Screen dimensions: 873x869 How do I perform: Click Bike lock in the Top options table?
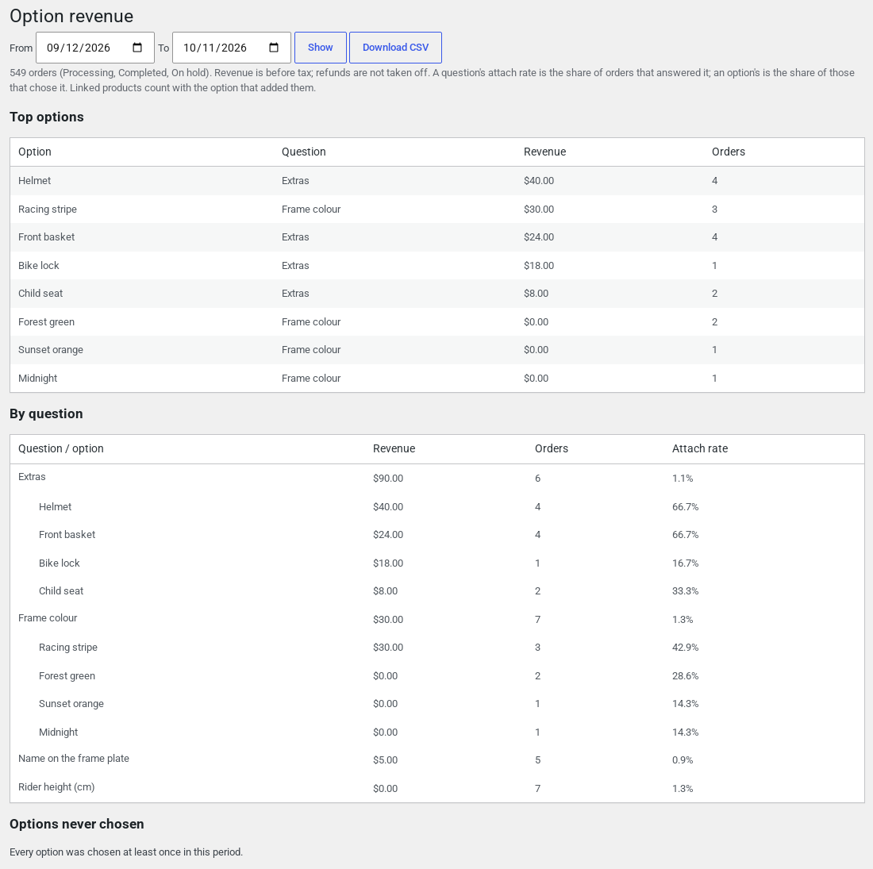coord(38,266)
